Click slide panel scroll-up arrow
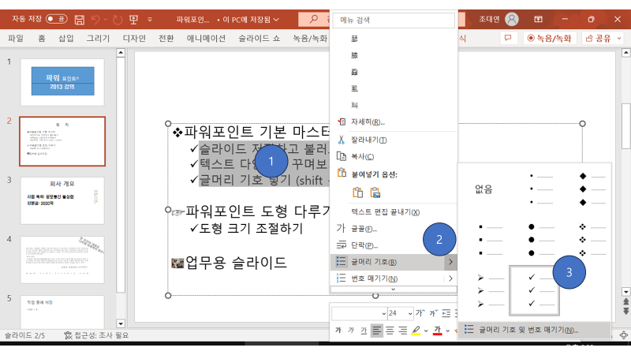Screen dimensions: 631x355 click(x=121, y=53)
